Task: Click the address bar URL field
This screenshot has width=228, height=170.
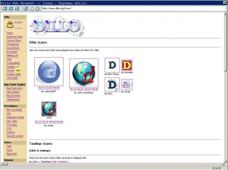Action: tap(134, 9)
